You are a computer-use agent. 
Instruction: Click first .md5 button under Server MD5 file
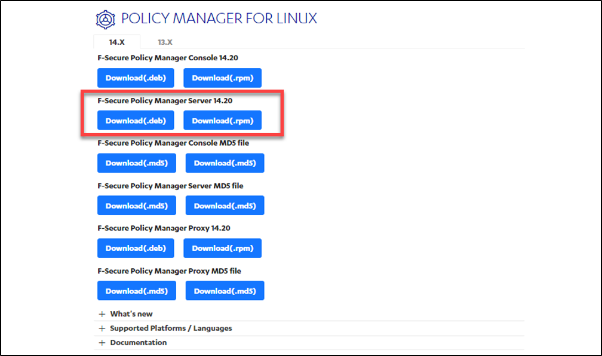pos(137,206)
